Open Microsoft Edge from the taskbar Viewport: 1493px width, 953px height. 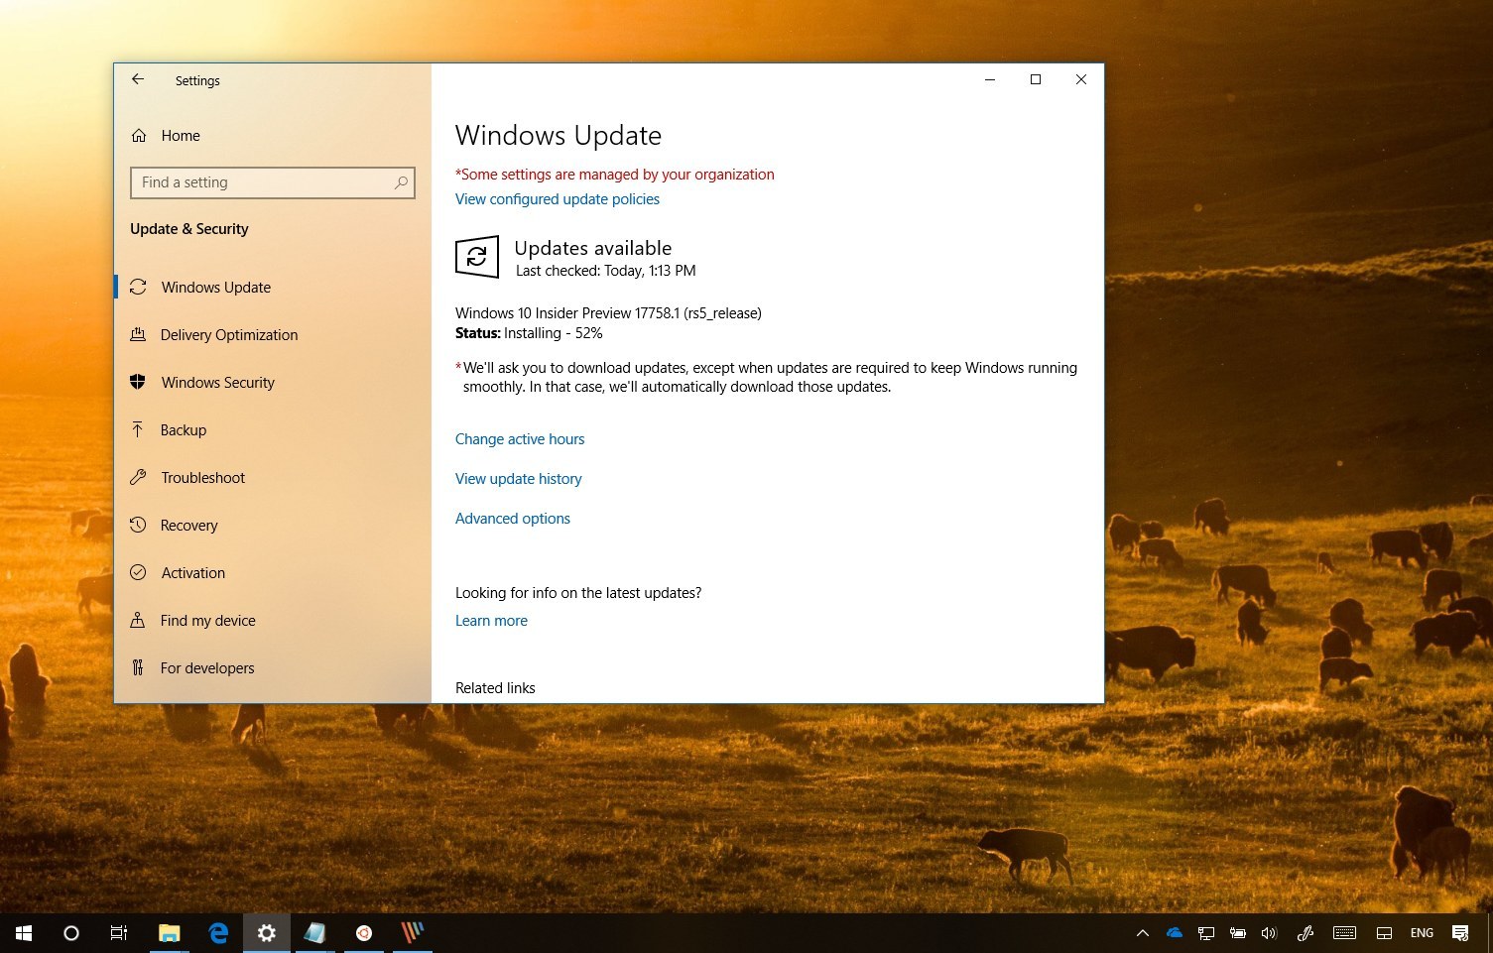pyautogui.click(x=217, y=932)
